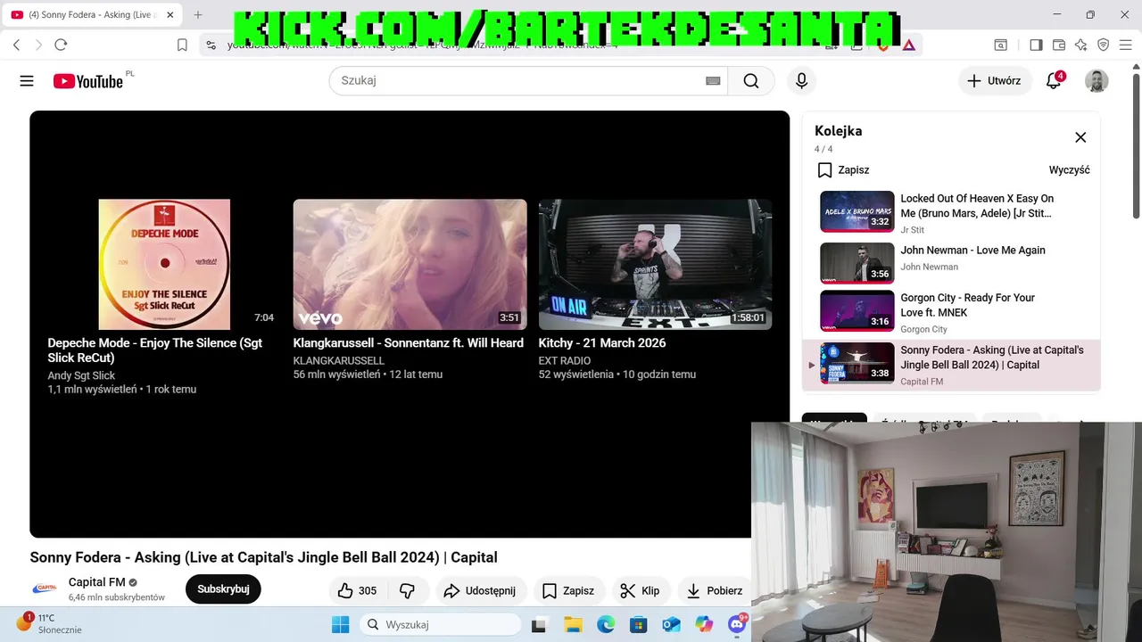The height and width of the screenshot is (642, 1142).
Task: Close the Kolejka queue panel
Action: click(x=1080, y=137)
